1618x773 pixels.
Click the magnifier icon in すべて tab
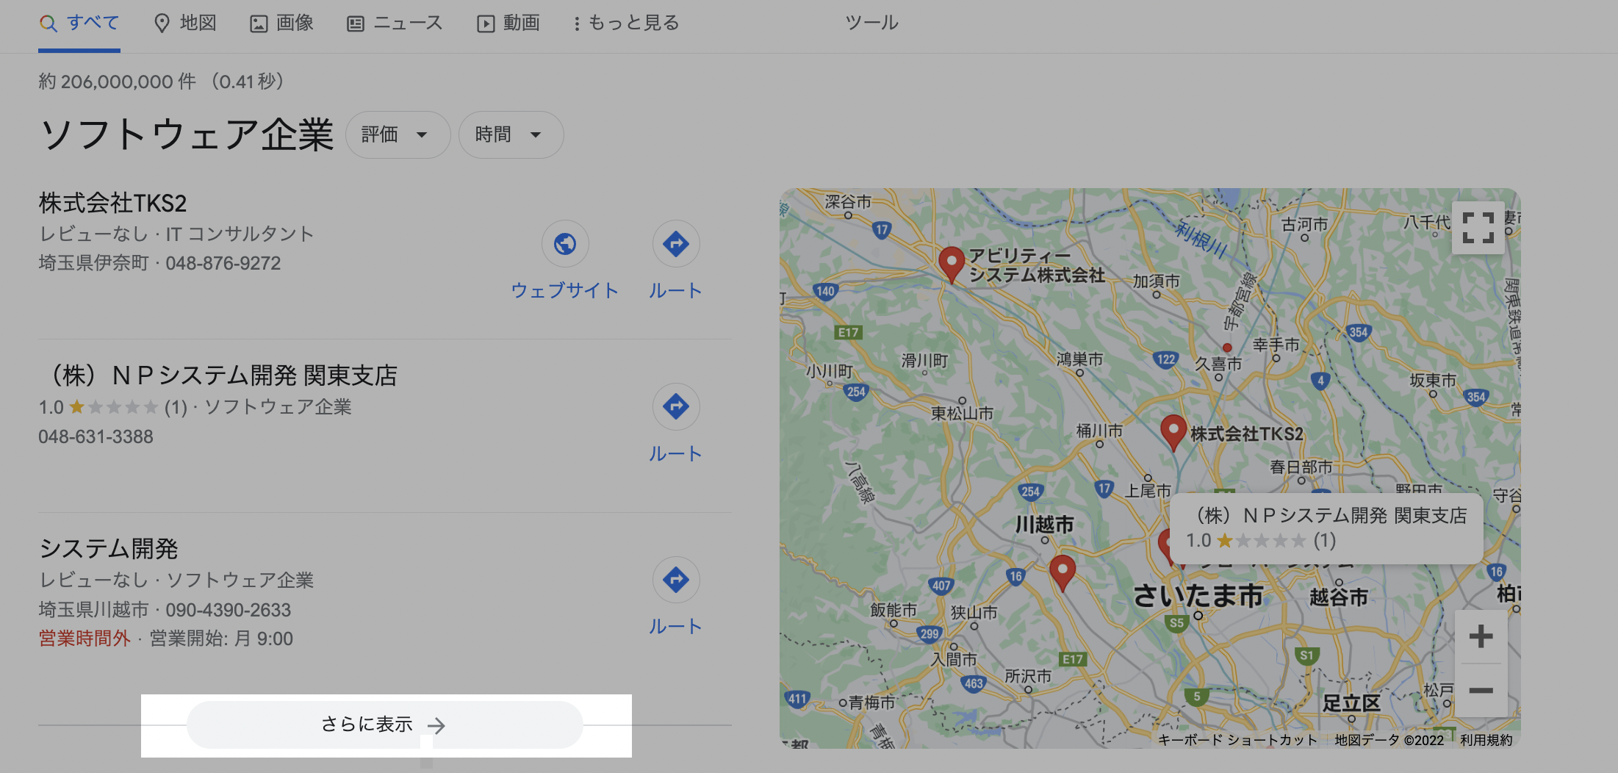[48, 24]
